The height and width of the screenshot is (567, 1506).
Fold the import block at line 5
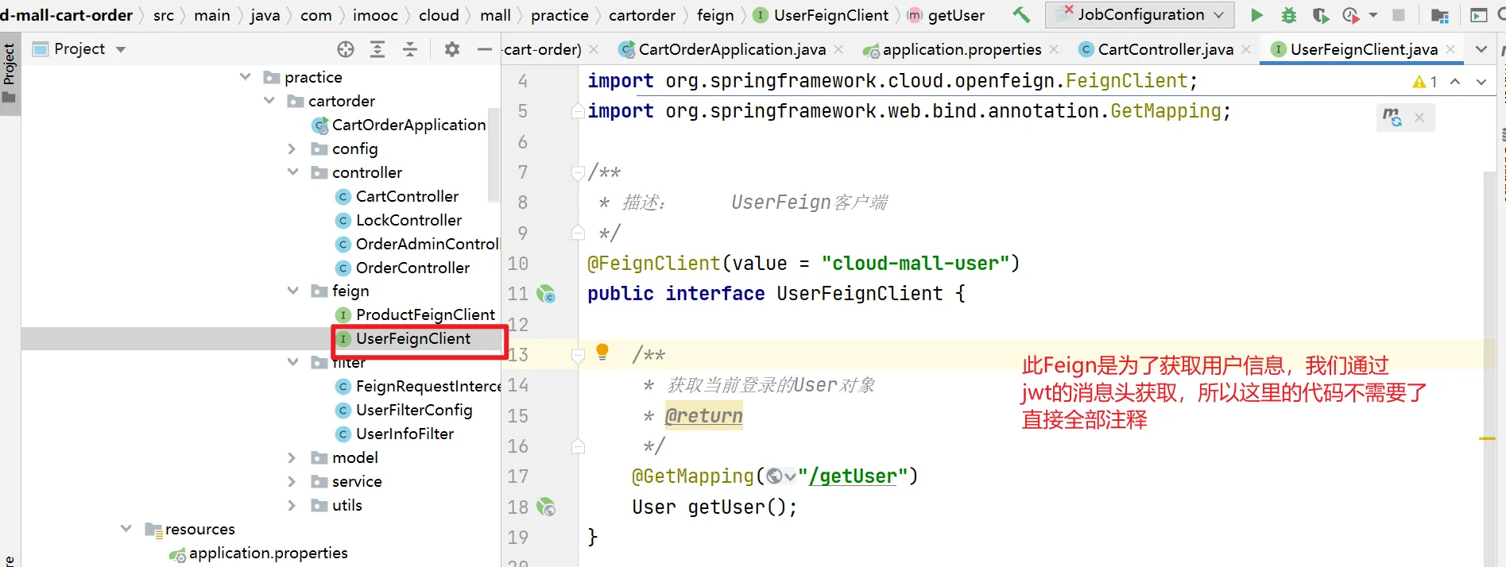(x=578, y=111)
